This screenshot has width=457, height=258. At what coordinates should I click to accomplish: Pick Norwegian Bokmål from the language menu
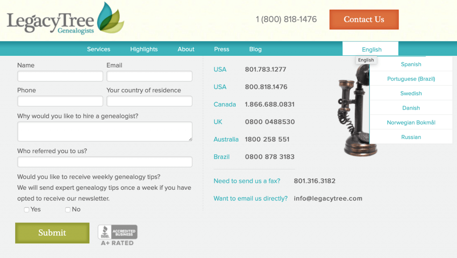pyautogui.click(x=411, y=122)
